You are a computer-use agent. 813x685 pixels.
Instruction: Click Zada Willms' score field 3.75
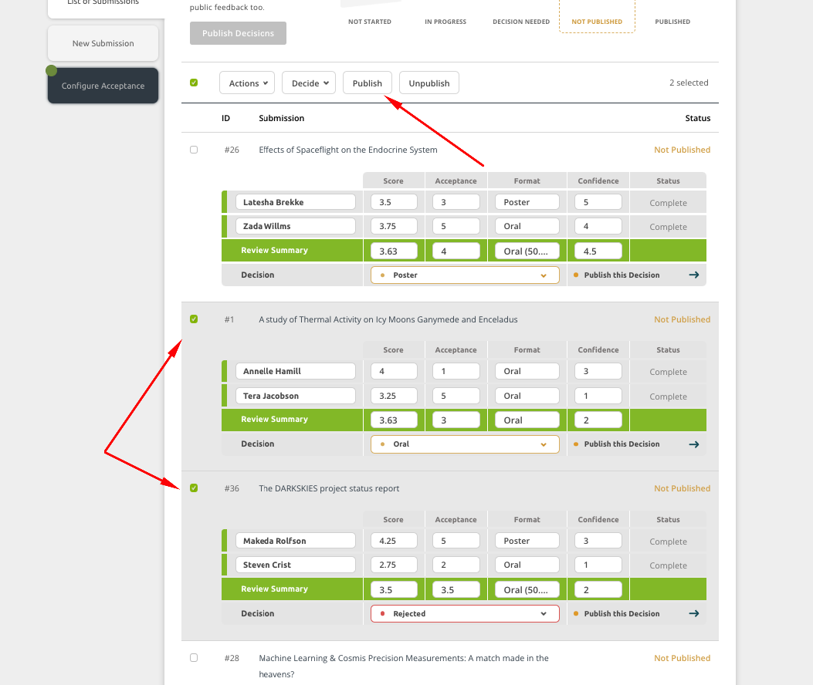click(394, 226)
